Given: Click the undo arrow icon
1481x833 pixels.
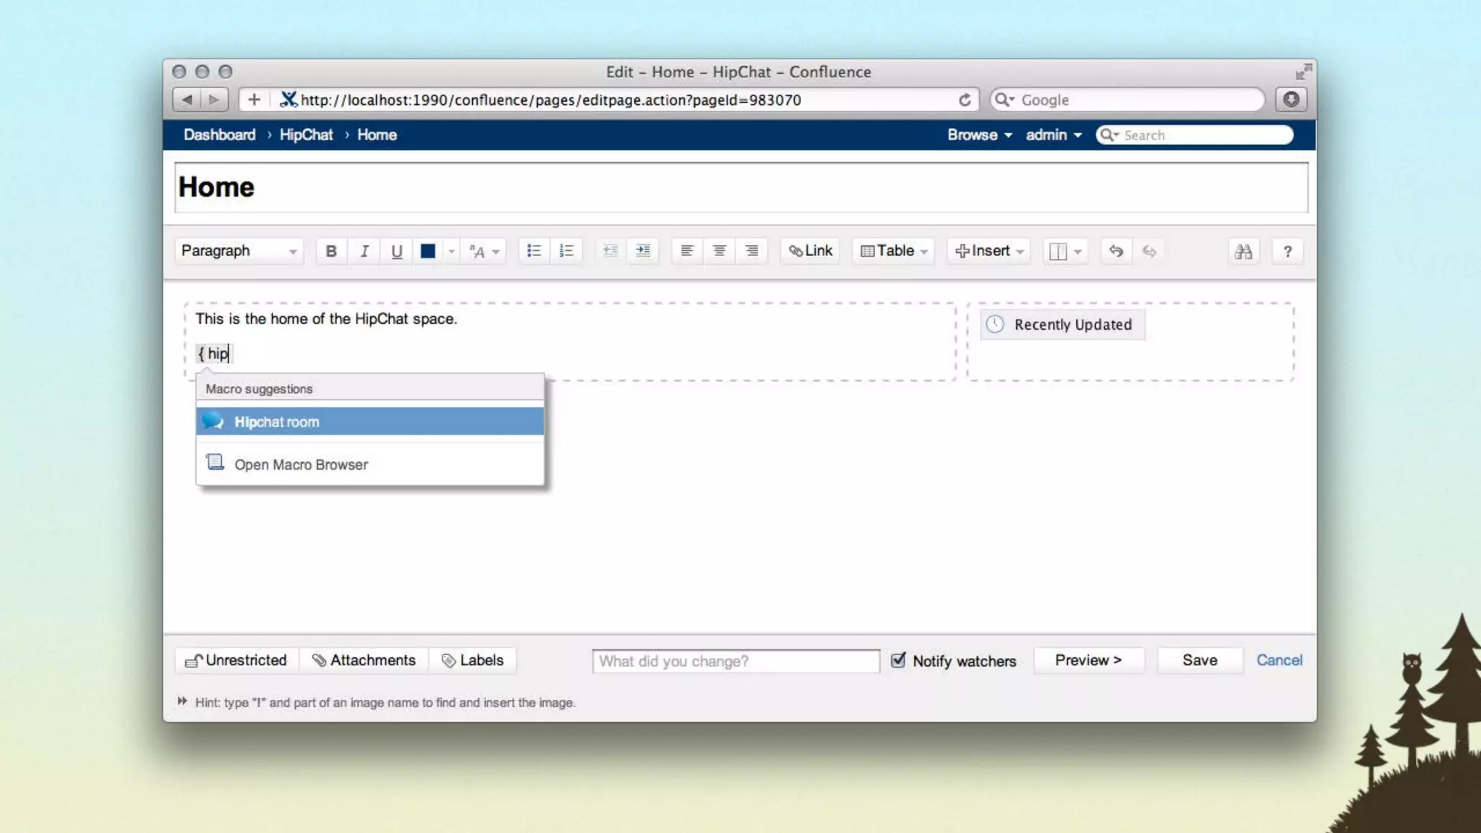Looking at the screenshot, I should tap(1116, 251).
